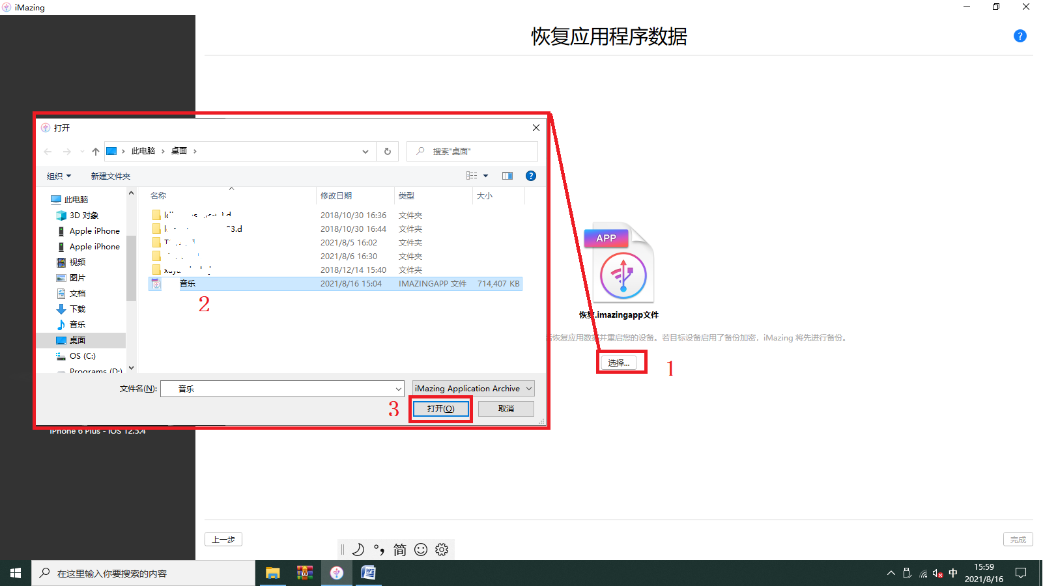This screenshot has width=1043, height=586.
Task: Change view layout icon in dialog
Action: tap(472, 176)
